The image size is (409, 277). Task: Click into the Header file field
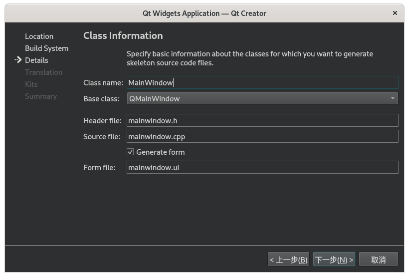(262, 120)
